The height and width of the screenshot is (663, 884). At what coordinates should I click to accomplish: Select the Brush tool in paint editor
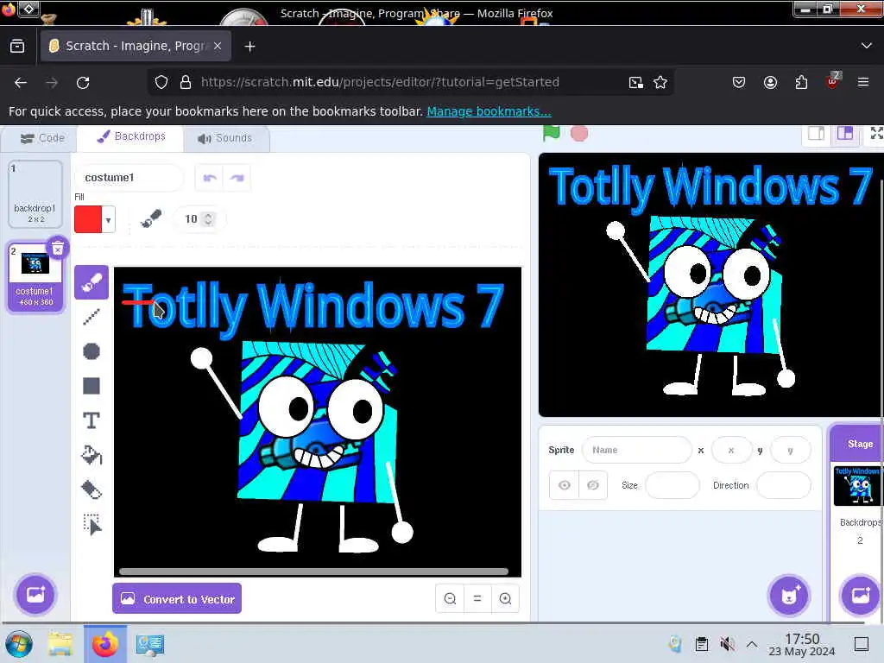click(92, 282)
